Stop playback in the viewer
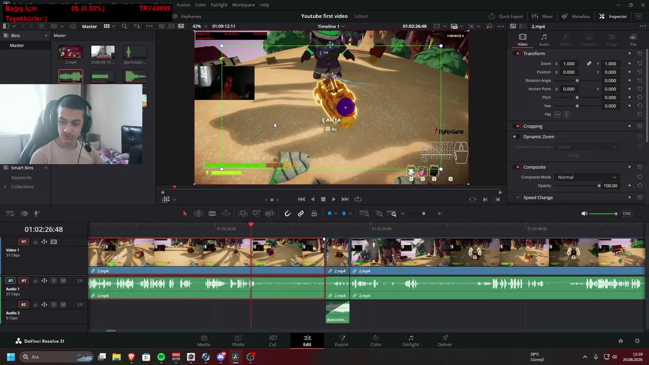Screen dimensions: 649x365 click(323, 199)
